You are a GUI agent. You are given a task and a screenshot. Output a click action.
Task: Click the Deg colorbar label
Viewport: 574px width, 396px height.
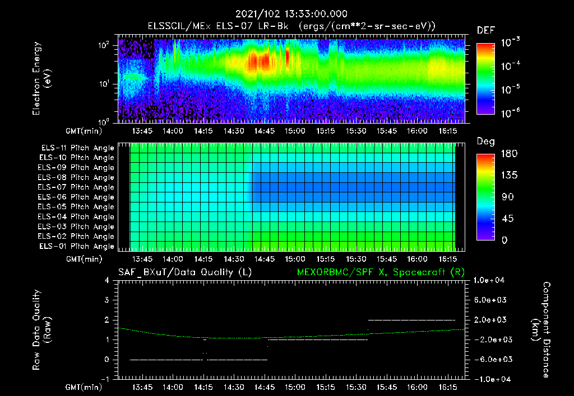[486, 142]
